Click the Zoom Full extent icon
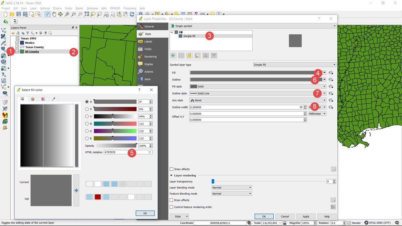Image resolution: width=402 pixels, height=226 pixels. pos(86,14)
